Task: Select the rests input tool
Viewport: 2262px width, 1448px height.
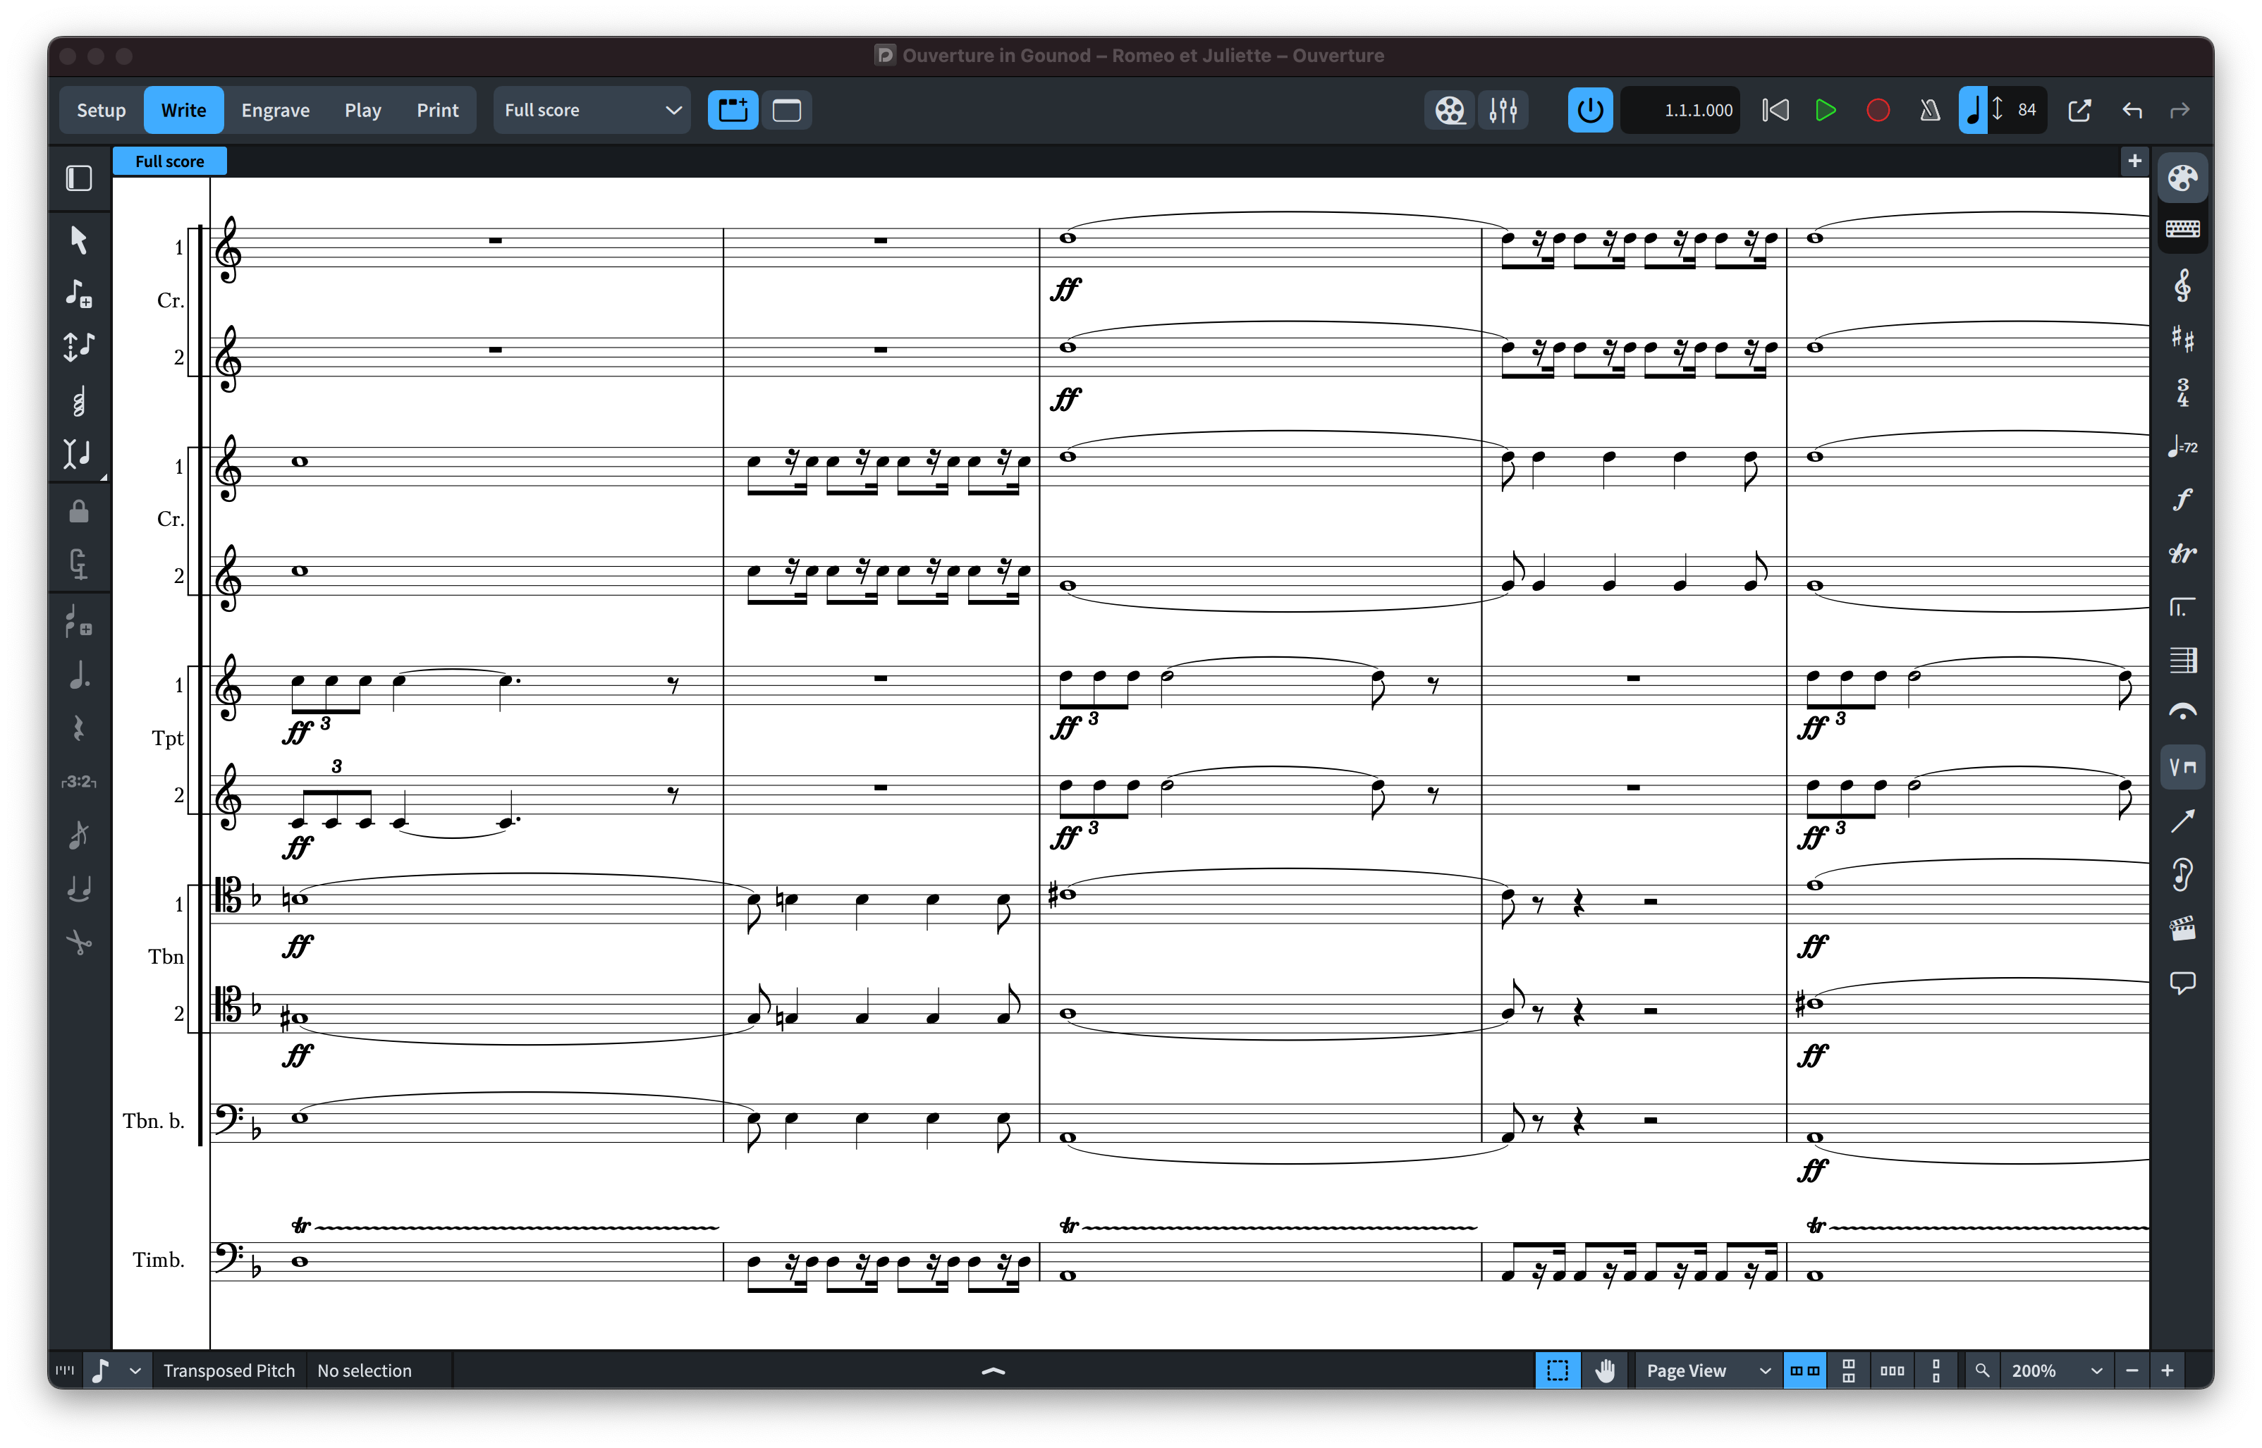Action: point(79,729)
